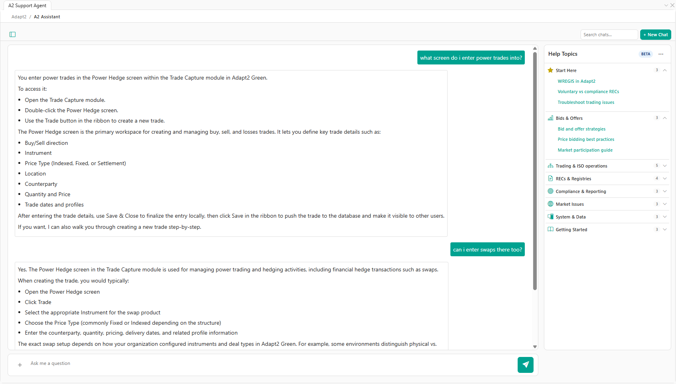
Task: Click the System & Data header
Action: (608, 217)
